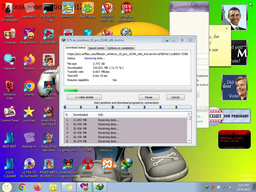This screenshot has height=192, width=256.
Task: Click the Downloaded column header
Action: [84, 115]
